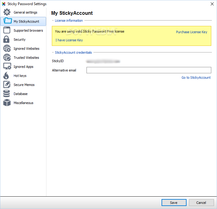Image resolution: width=217 pixels, height=209 pixels.
Task: Click the Ignored Apps monitor icon
Action: pyautogui.click(x=7, y=66)
